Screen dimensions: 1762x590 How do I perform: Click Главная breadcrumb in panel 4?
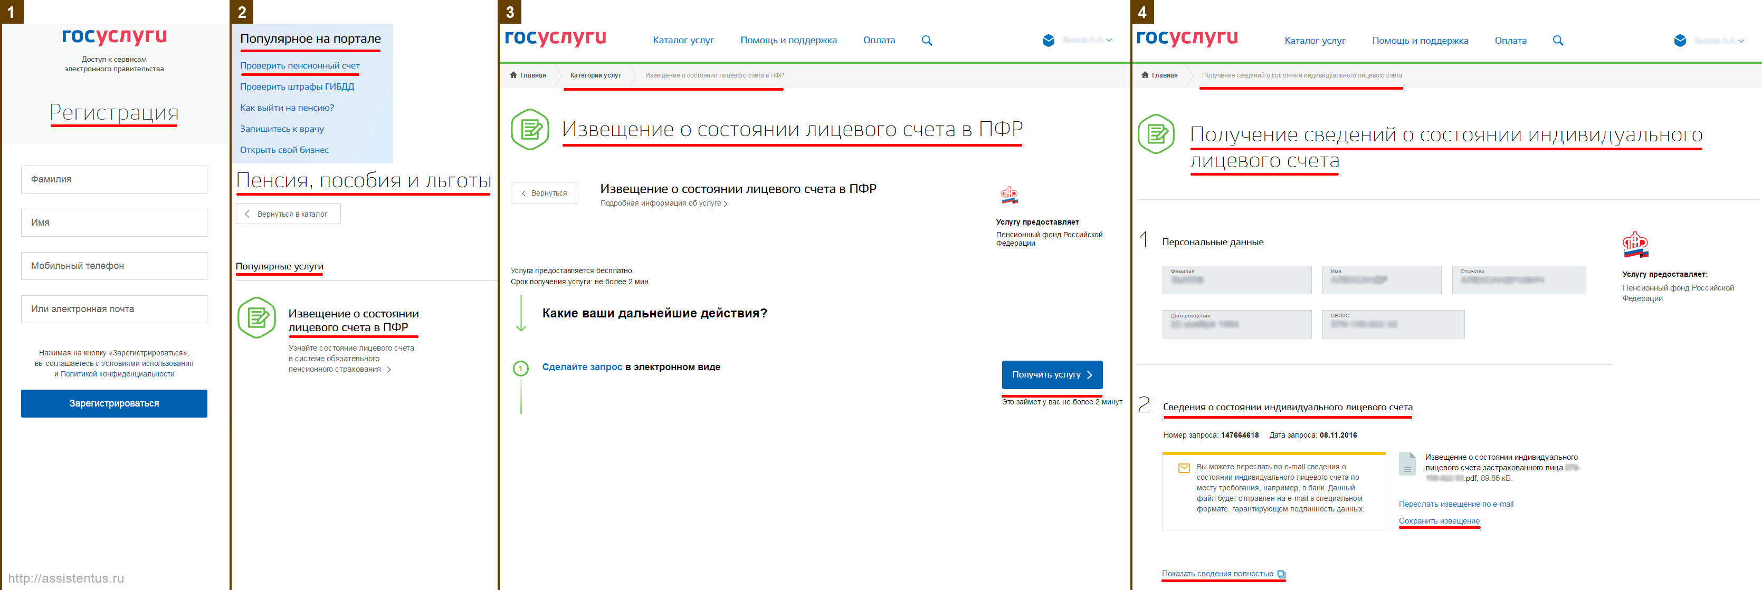1164,75
